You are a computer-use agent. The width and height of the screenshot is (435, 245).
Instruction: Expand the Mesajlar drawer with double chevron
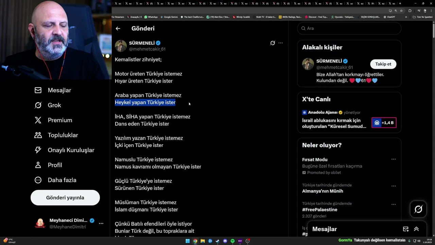(416, 229)
